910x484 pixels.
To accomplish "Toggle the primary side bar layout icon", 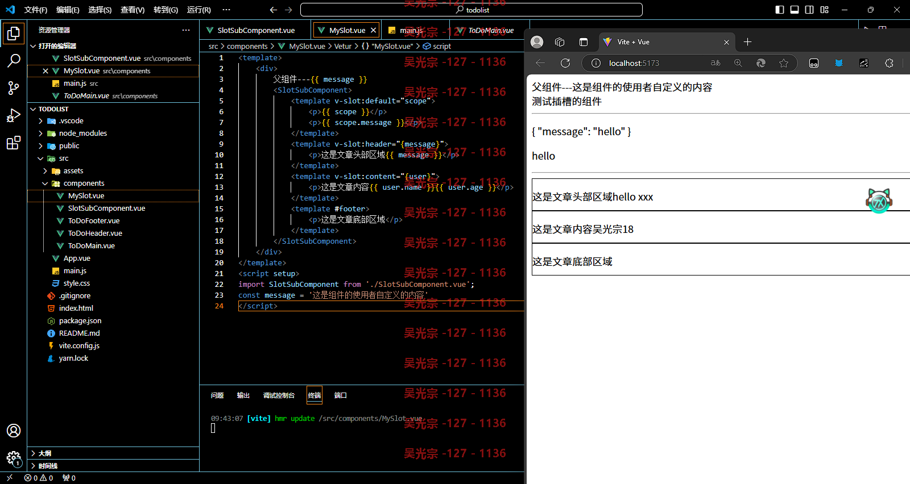I will [x=780, y=10].
